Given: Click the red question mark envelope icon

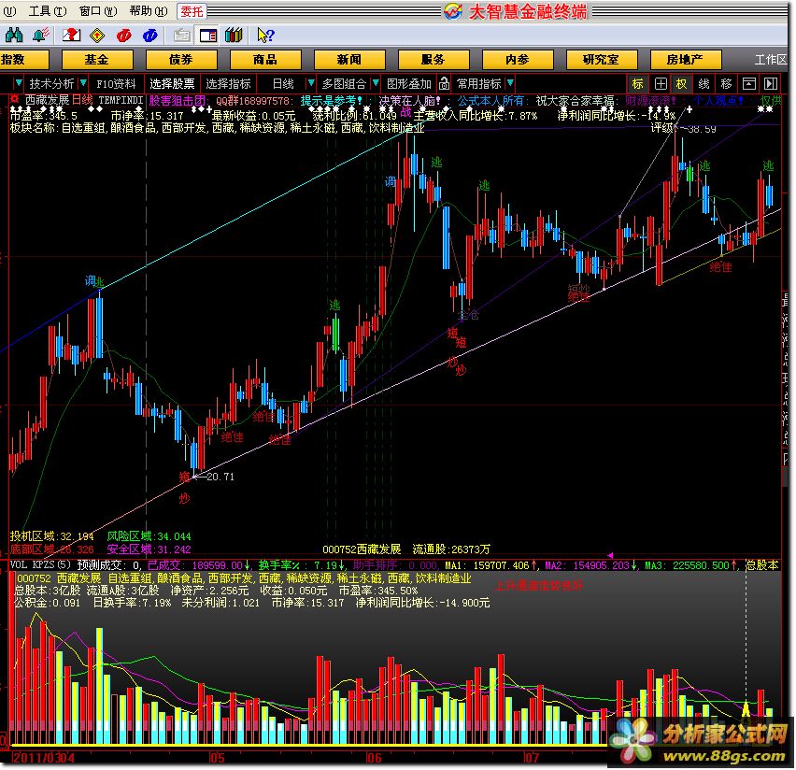Looking at the screenshot, I should 72,36.
